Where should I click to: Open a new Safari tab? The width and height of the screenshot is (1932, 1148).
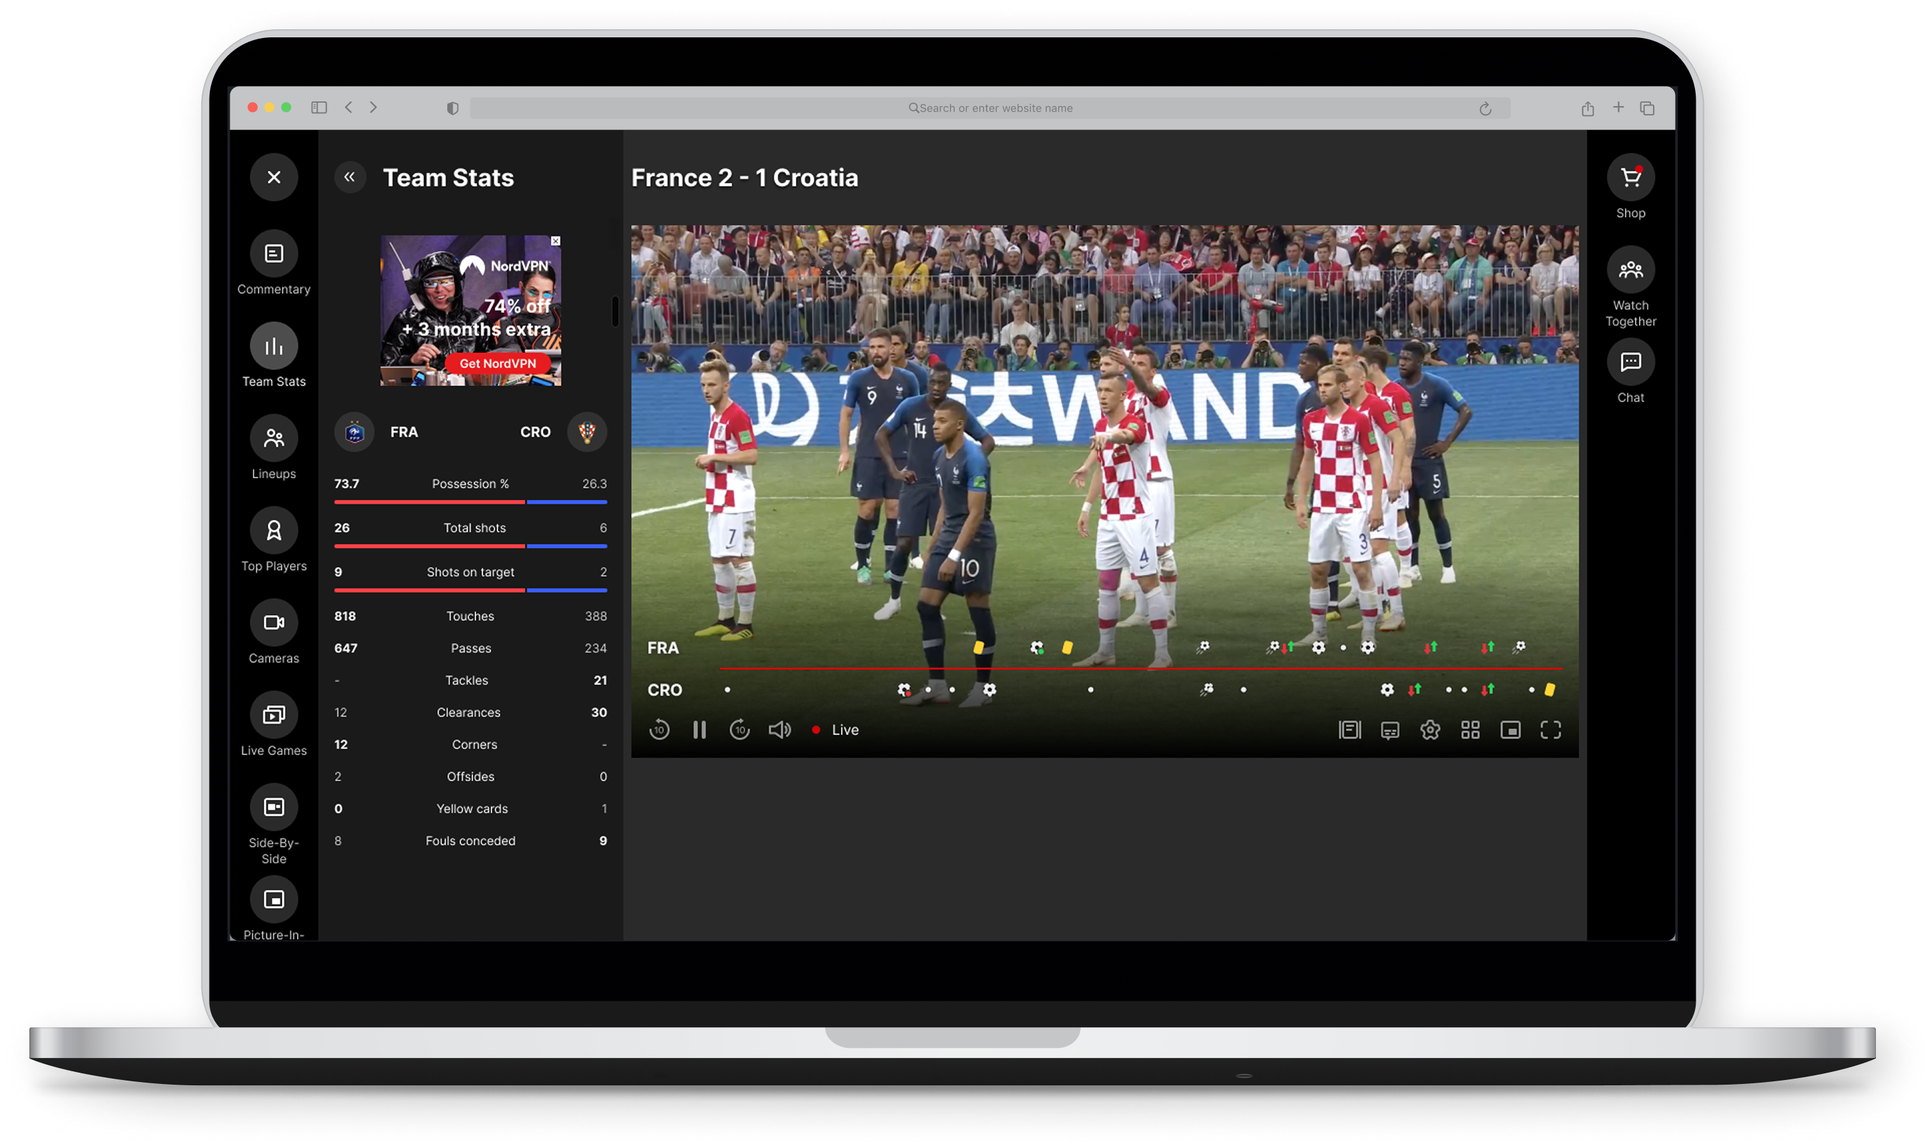tap(1618, 107)
